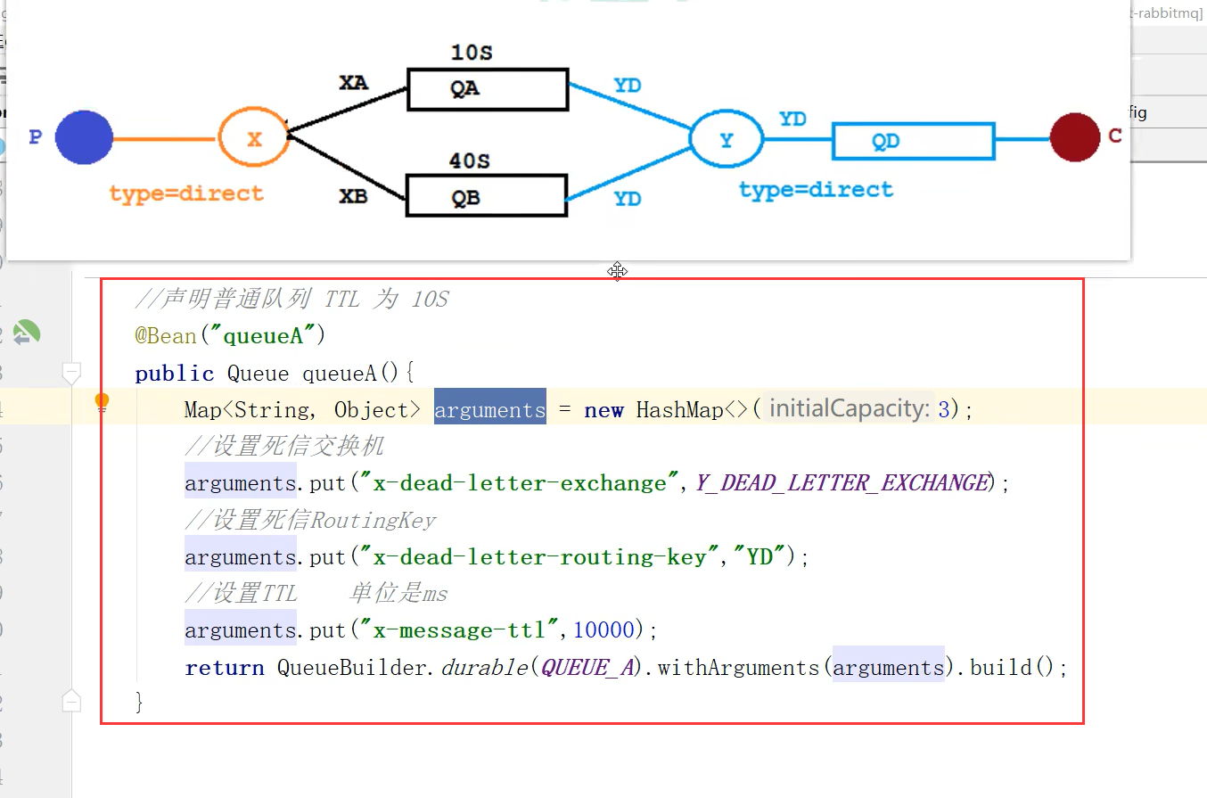Click the @Bean annotation
The height and width of the screenshot is (798, 1207).
165,335
